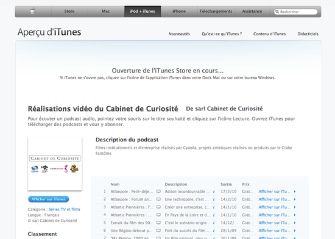Open the Store tab
Image resolution: width=335 pixels, height=239 pixels.
[x=69, y=12]
